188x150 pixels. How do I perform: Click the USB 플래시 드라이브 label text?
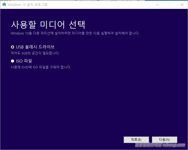[x=35, y=47]
